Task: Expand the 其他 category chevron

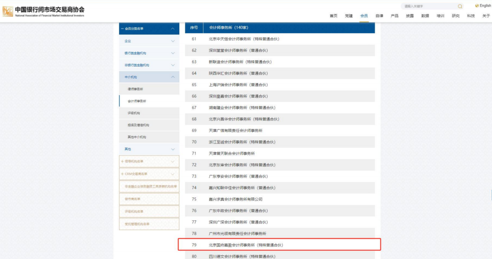Action: pyautogui.click(x=172, y=149)
